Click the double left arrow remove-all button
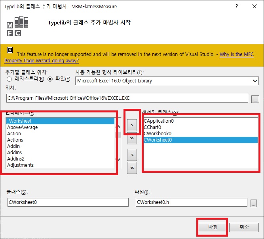This screenshot has height=239, width=264. pyautogui.click(x=132, y=168)
